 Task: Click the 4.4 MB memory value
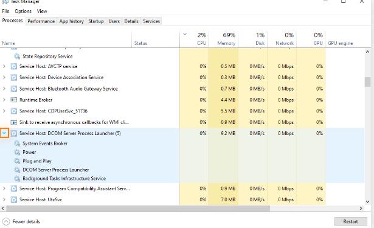click(228, 100)
